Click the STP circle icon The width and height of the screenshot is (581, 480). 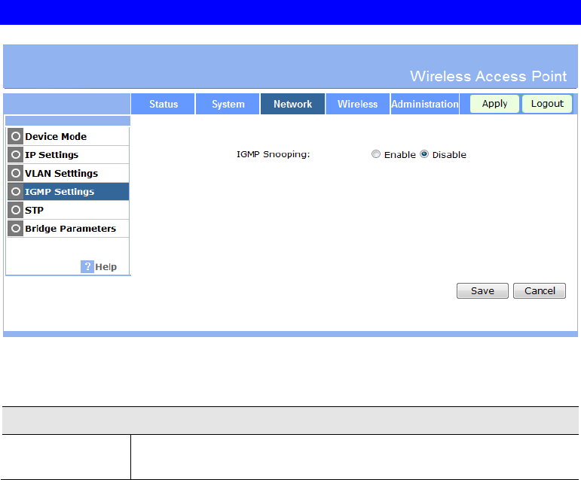pos(16,210)
